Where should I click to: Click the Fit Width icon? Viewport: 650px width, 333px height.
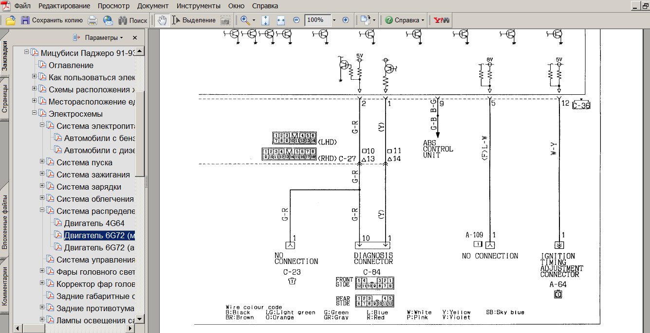[x=280, y=20]
